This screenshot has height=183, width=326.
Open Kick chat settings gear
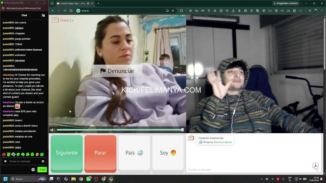click(33, 170)
